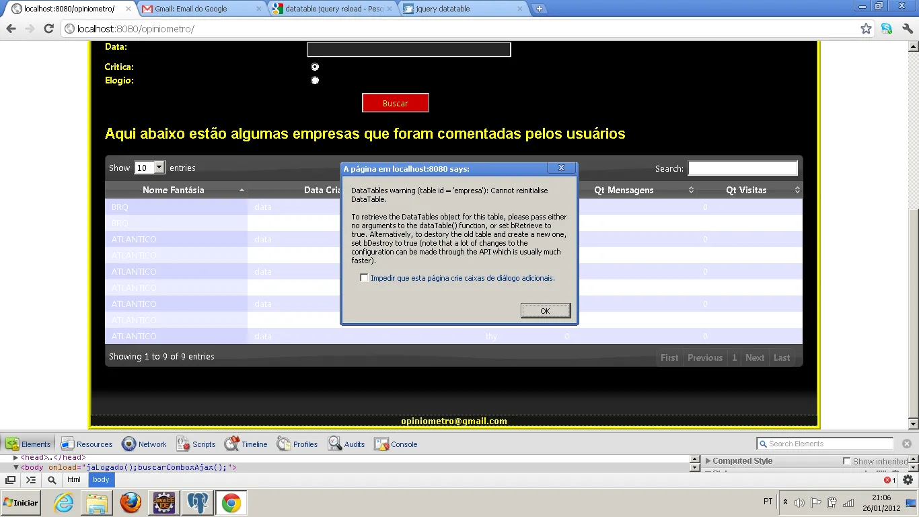Click the Search Elements box in DevTools

825,444
